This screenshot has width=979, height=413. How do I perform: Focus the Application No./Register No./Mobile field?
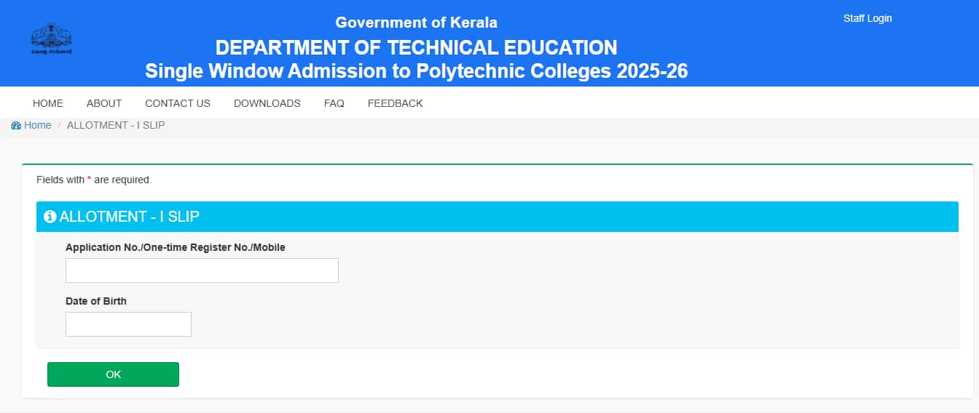pos(202,270)
